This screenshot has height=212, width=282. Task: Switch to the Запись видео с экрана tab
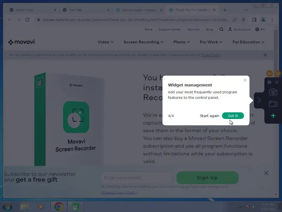(139, 10)
